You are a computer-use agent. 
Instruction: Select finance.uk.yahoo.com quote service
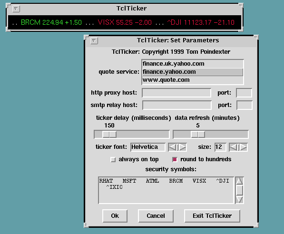point(193,64)
